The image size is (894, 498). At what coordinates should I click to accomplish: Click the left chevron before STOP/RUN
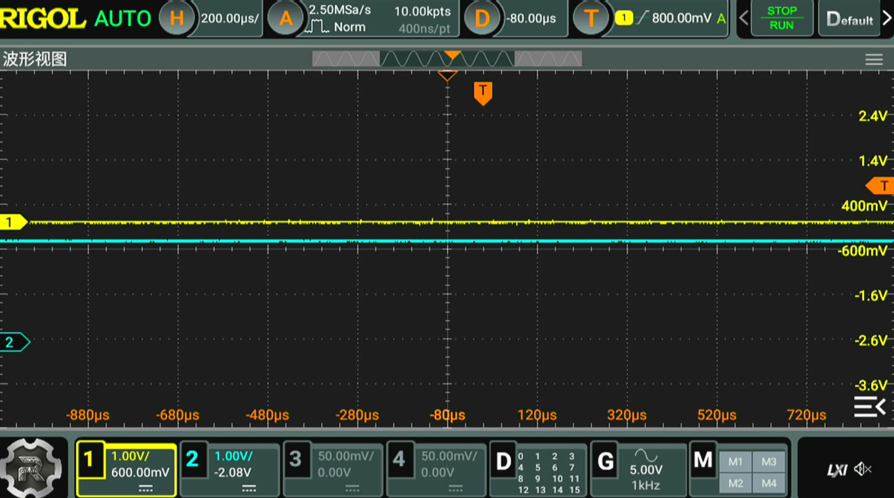pyautogui.click(x=743, y=18)
